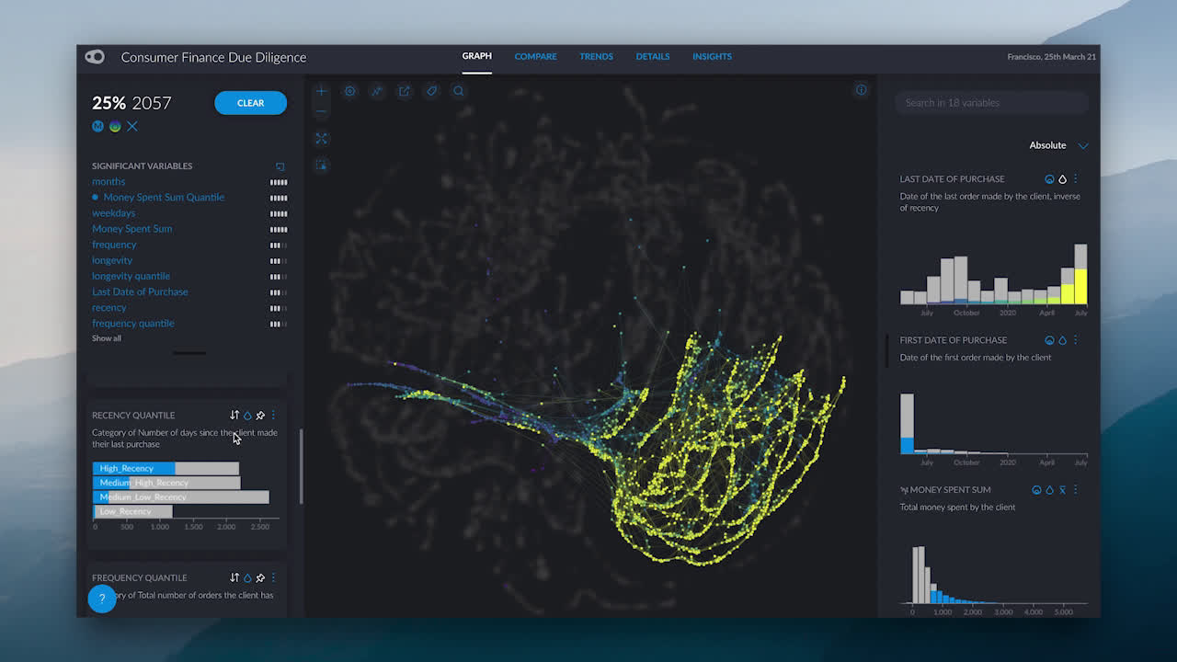Click the Last Date of Purchase gauge icon
The height and width of the screenshot is (662, 1177).
click(1049, 179)
